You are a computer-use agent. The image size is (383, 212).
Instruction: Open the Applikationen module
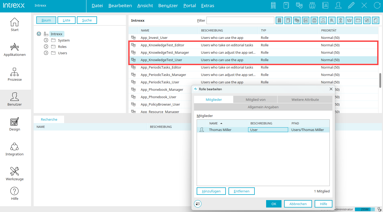(15, 49)
